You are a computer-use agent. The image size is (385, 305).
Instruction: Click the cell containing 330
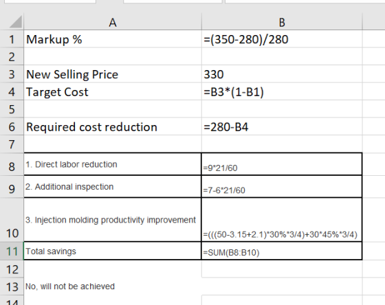tap(282, 74)
